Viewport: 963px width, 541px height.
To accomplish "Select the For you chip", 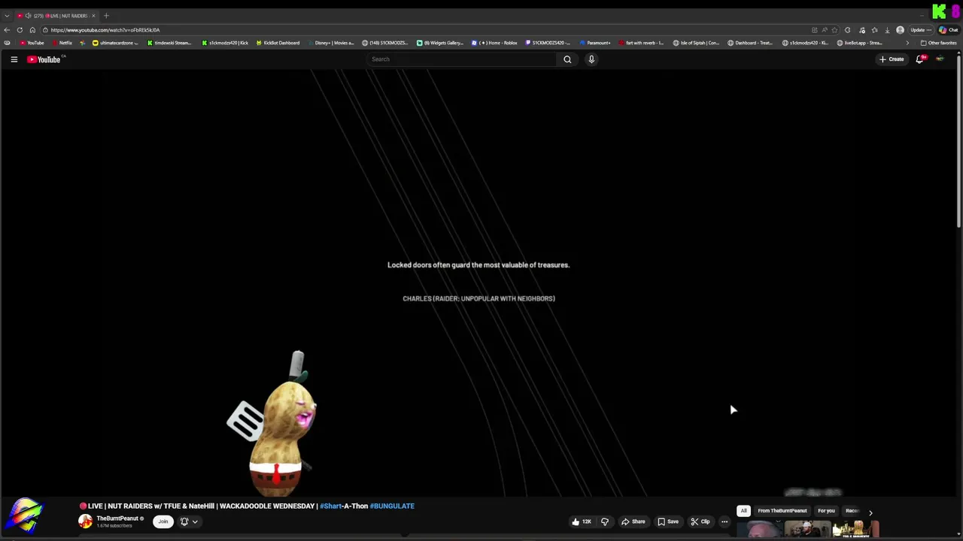I will [826, 511].
